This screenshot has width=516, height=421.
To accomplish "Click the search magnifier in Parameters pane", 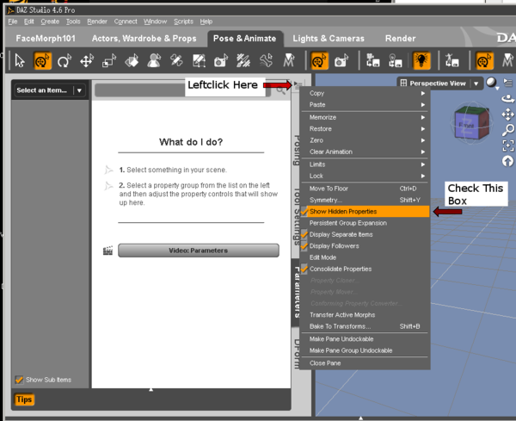I will (280, 90).
